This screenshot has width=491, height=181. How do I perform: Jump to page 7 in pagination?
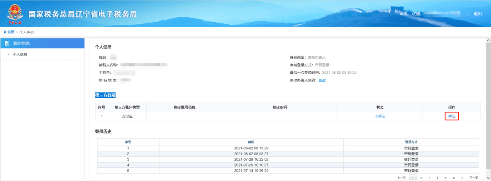point(462,178)
